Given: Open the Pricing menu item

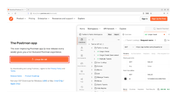Looking at the screenshot, I should tap(32, 18).
